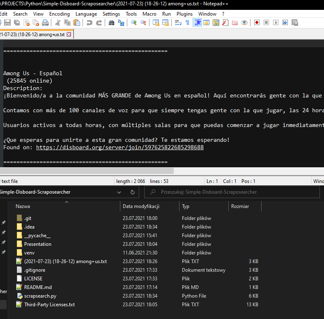The image size is (324, 319).
Task: Toggle Word Wrap in toolbar
Action: (x=178, y=23)
